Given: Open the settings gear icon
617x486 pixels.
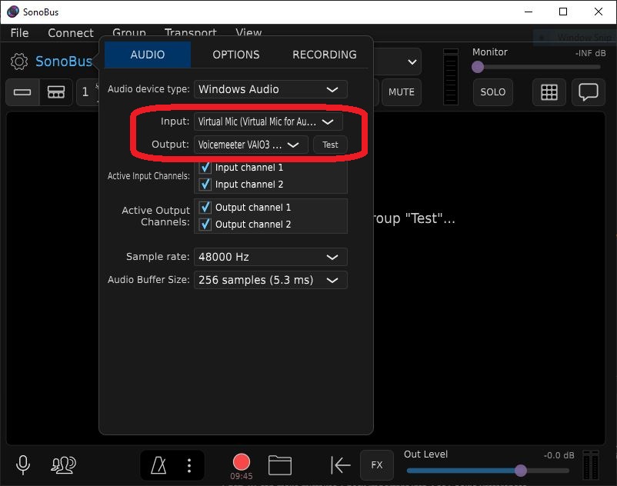Looking at the screenshot, I should coord(19,62).
